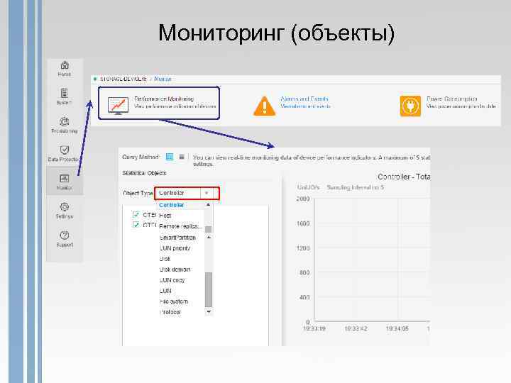
Task: Select LUN priority in the list
Action: [175, 248]
